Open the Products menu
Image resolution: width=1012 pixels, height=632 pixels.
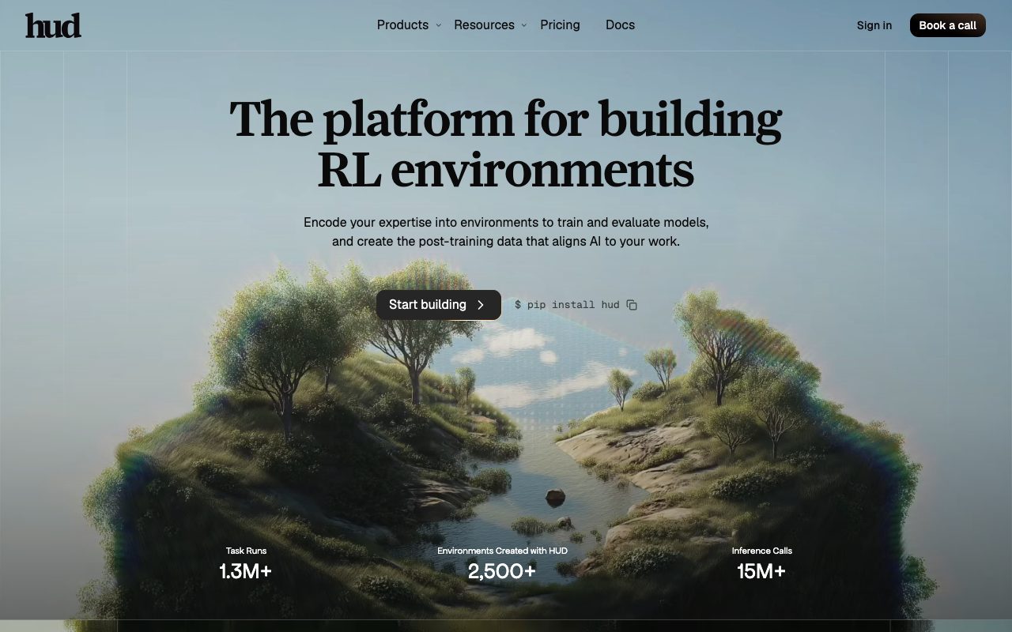[402, 25]
